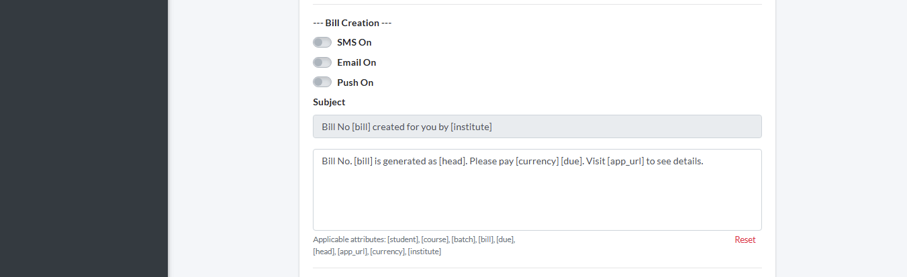Click [app_url] in the message body

(626, 162)
